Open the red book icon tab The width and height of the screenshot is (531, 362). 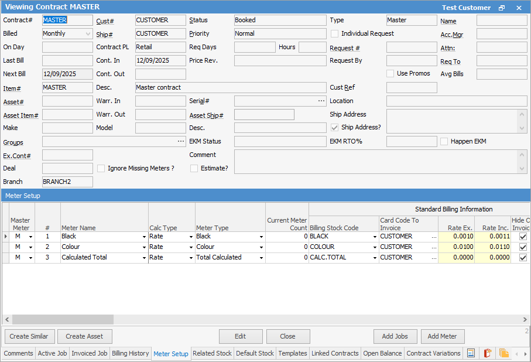pos(487,353)
